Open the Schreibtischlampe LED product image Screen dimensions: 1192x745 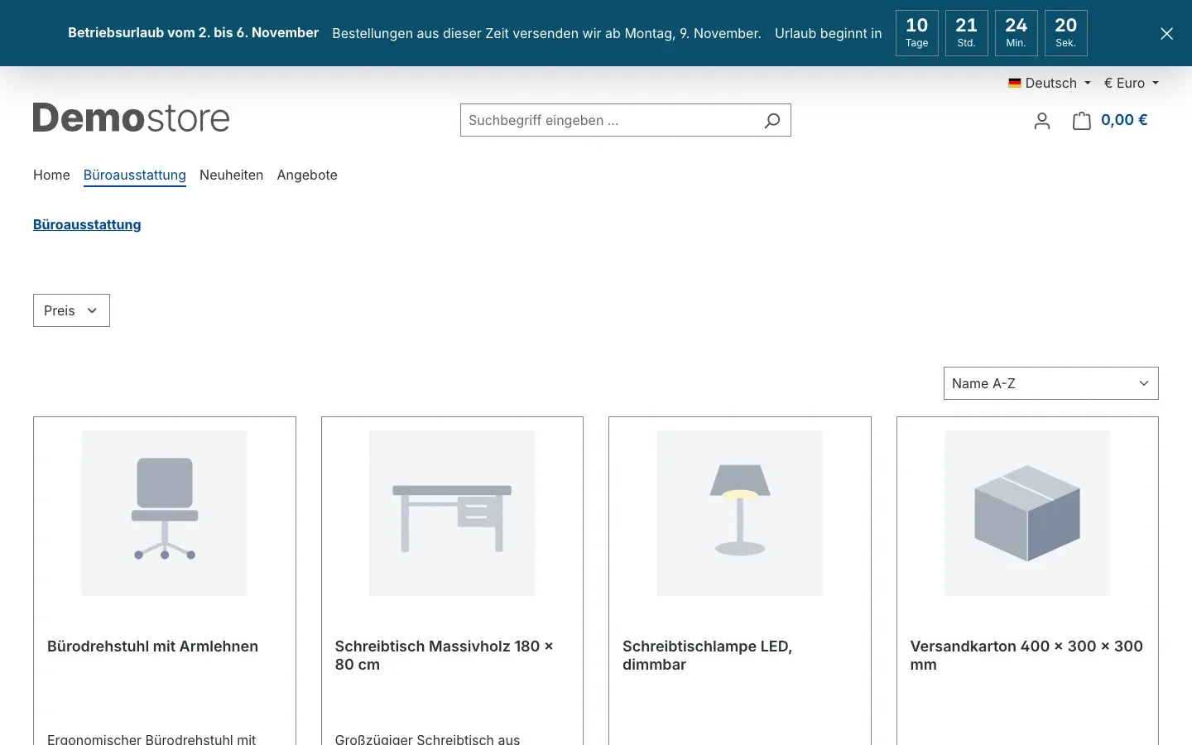[740, 513]
